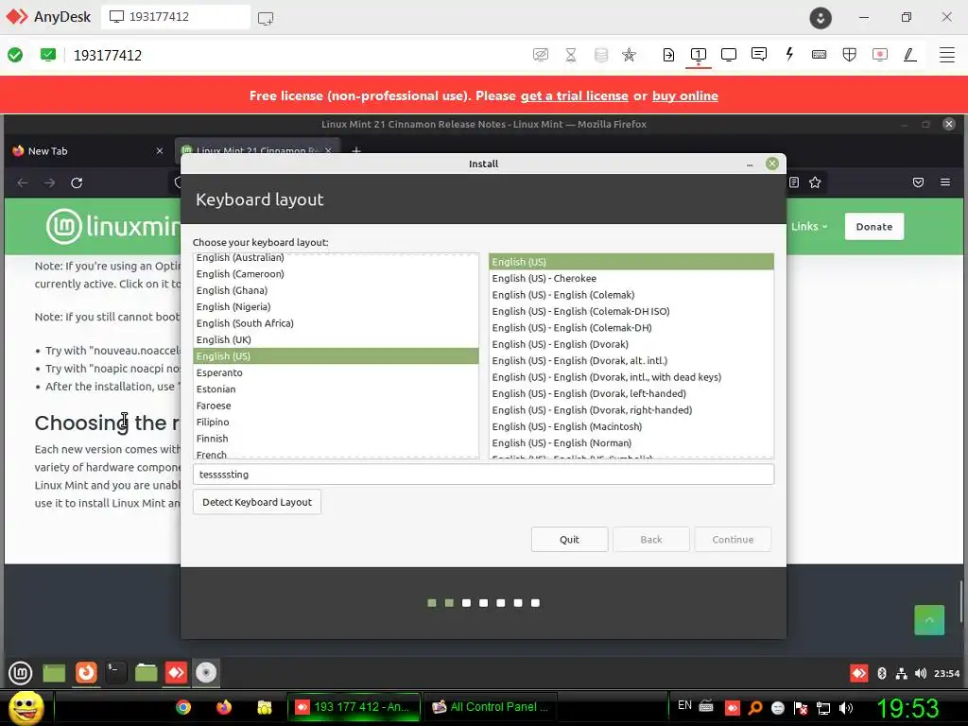This screenshot has height=726, width=968.
Task: Open AnyDesk keyboard settings icon
Action: pos(820,55)
